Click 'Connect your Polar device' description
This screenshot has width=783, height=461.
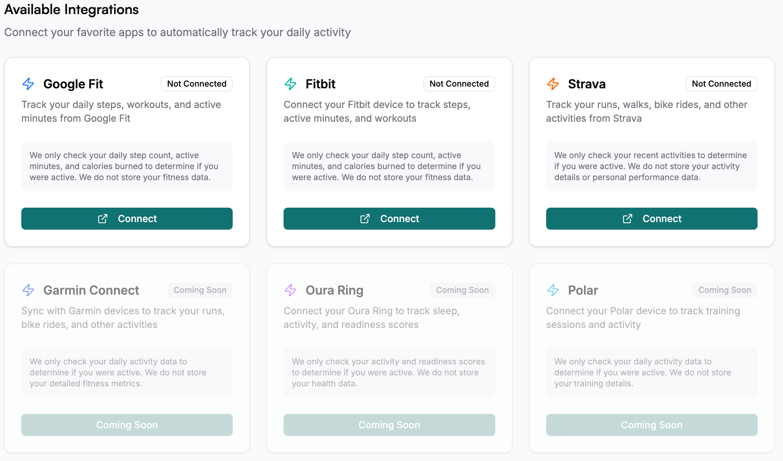[643, 318]
